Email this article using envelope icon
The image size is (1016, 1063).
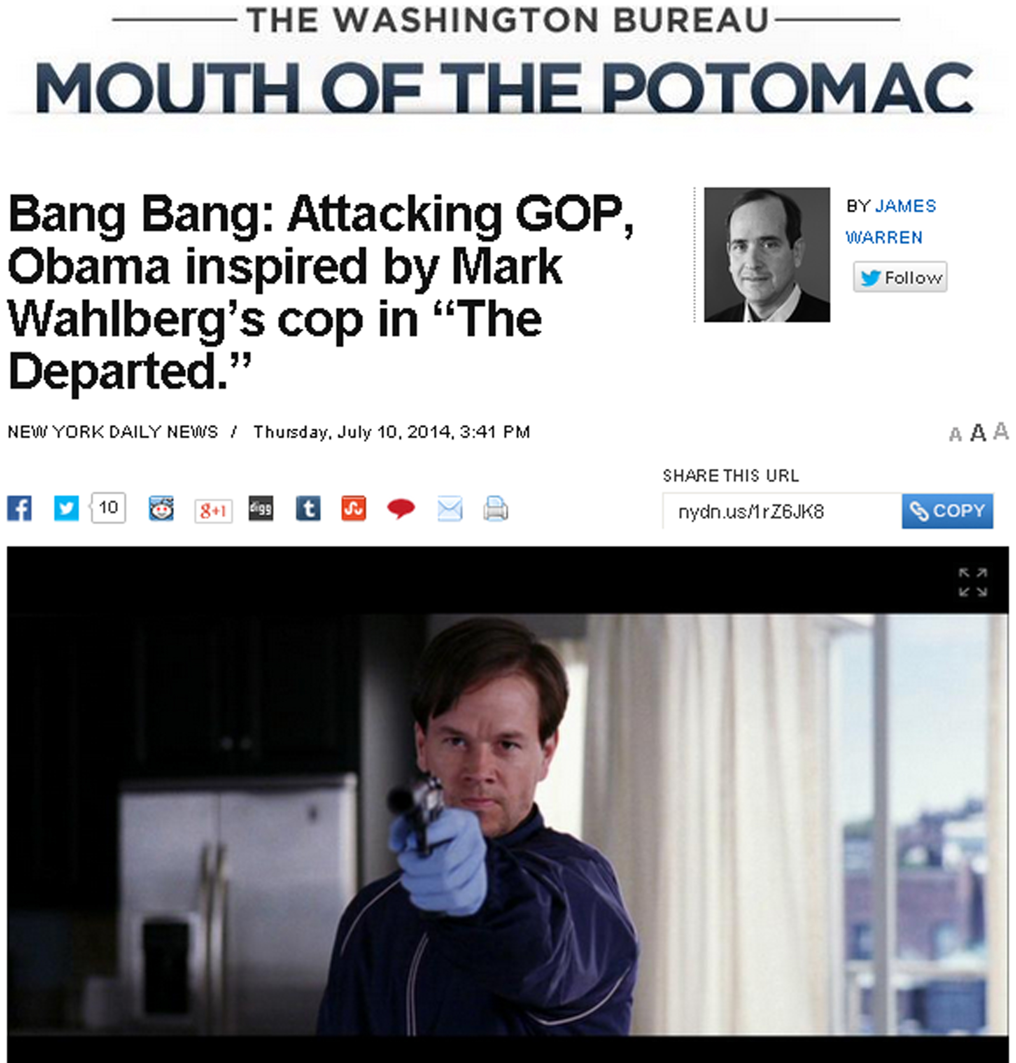tap(449, 509)
